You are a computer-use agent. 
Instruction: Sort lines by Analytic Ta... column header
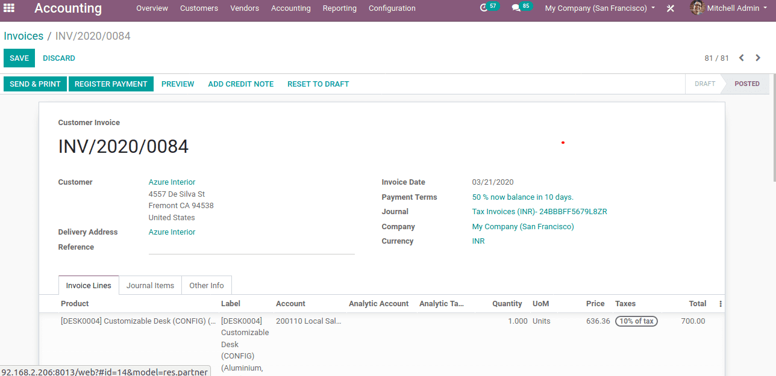[x=442, y=304]
